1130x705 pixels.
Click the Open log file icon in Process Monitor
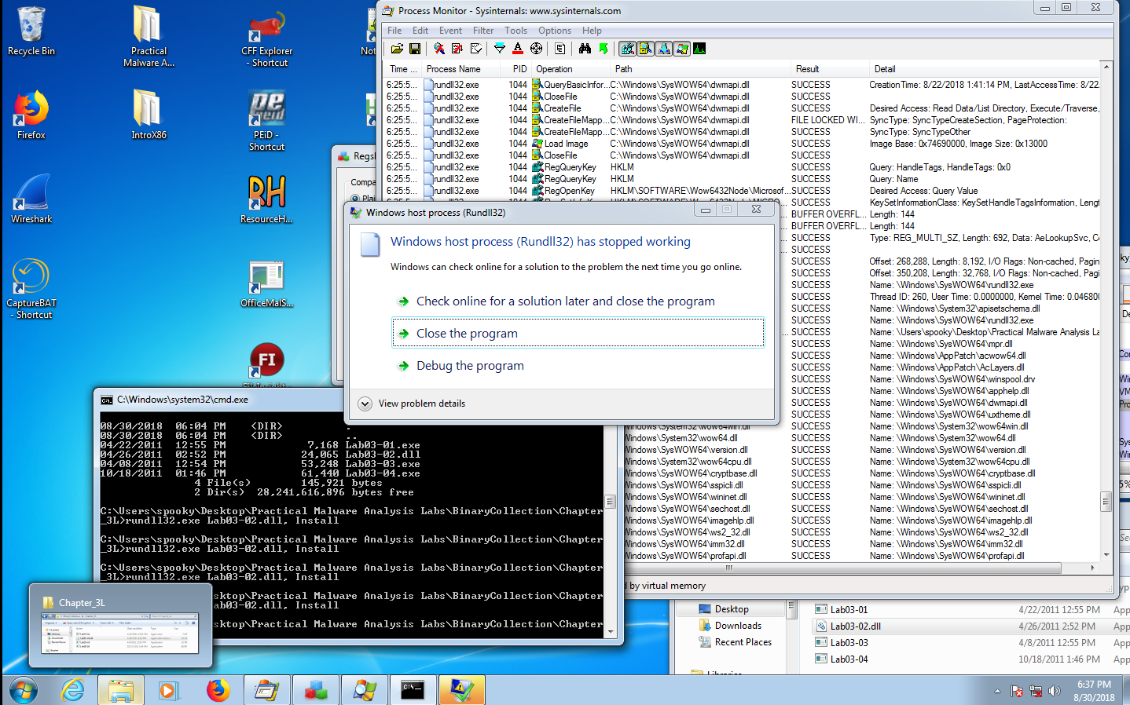(x=398, y=49)
